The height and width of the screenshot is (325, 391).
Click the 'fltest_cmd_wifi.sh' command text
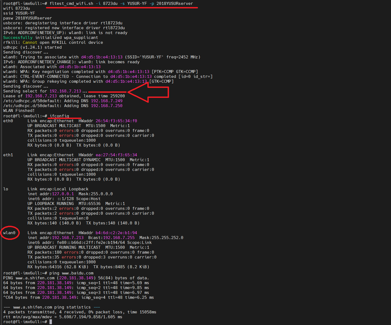(x=71, y=4)
